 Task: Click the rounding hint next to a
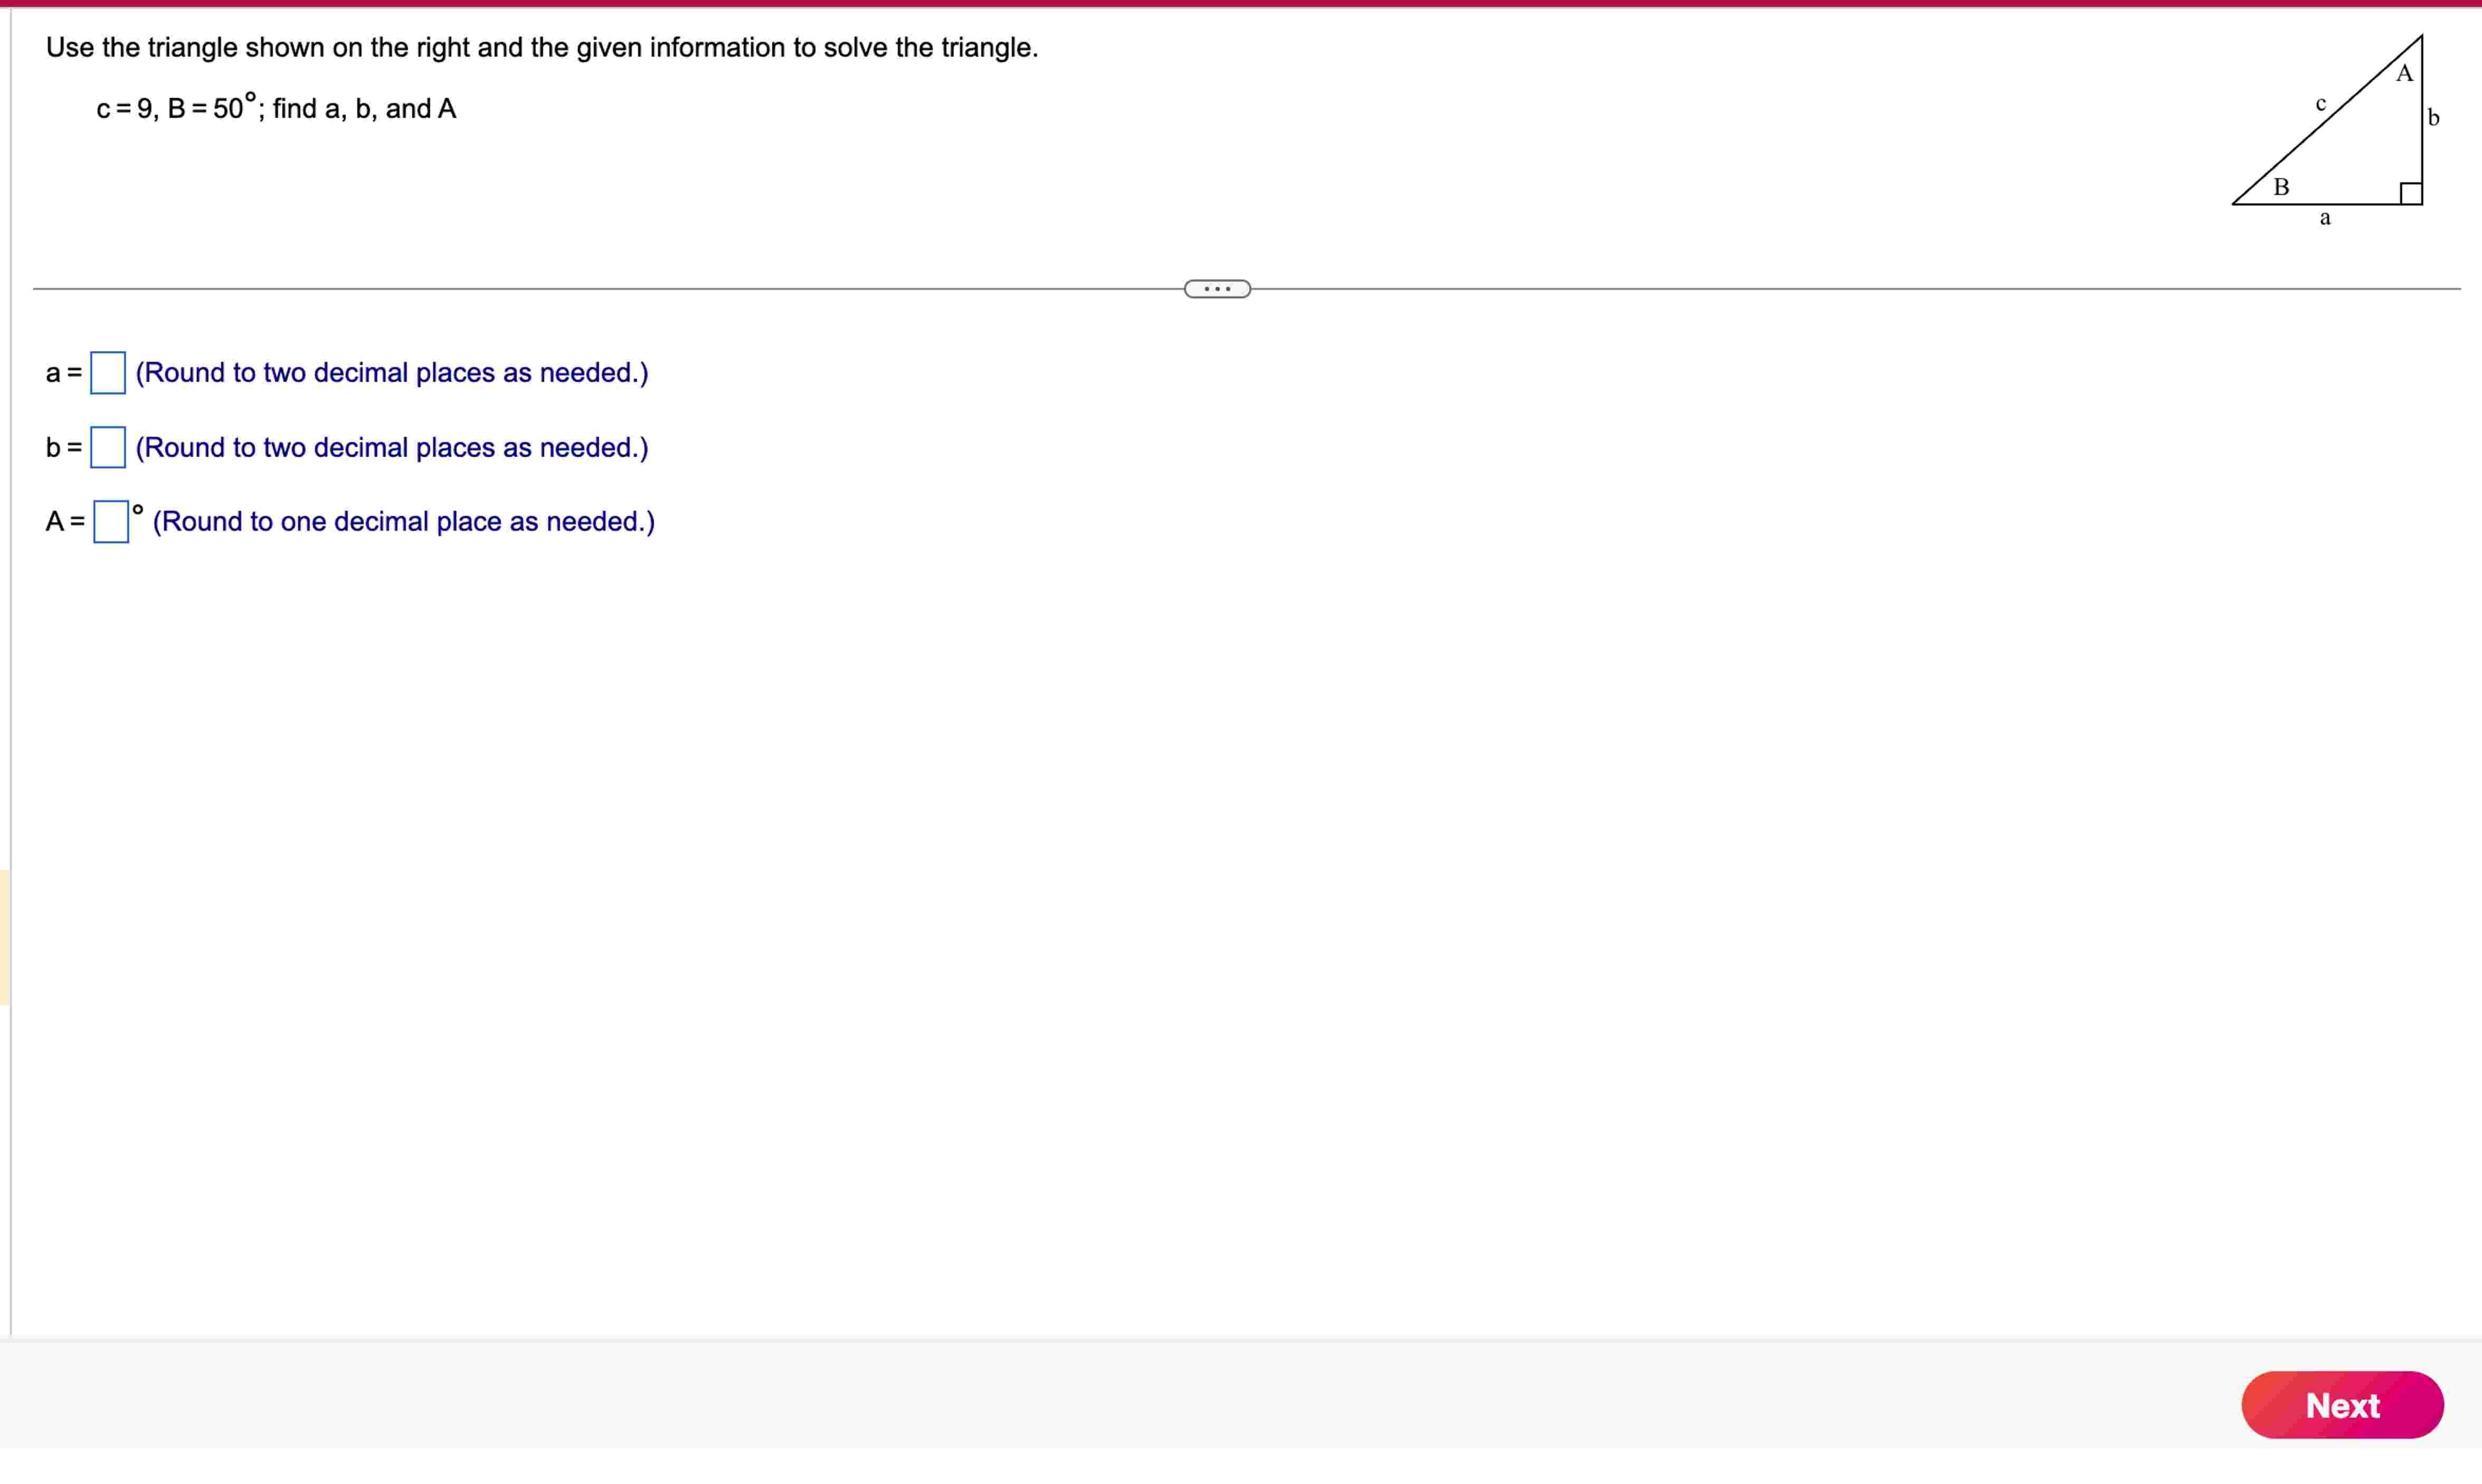coord(392,373)
